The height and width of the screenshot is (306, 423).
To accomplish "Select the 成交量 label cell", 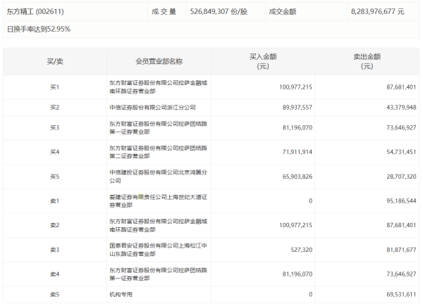I will click(164, 11).
